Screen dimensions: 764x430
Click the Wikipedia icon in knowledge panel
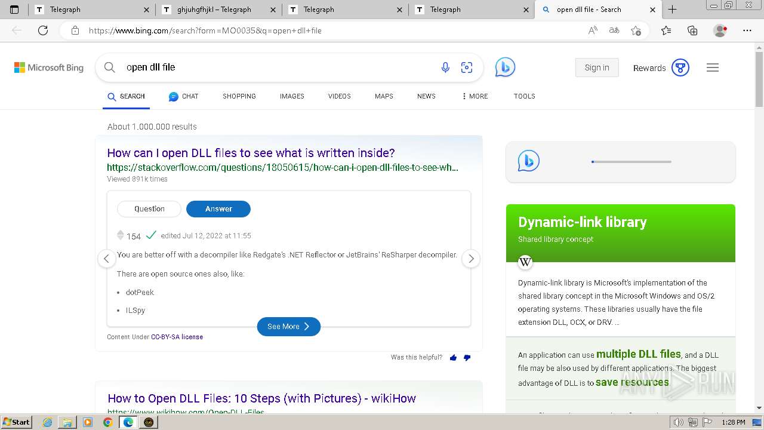click(525, 262)
